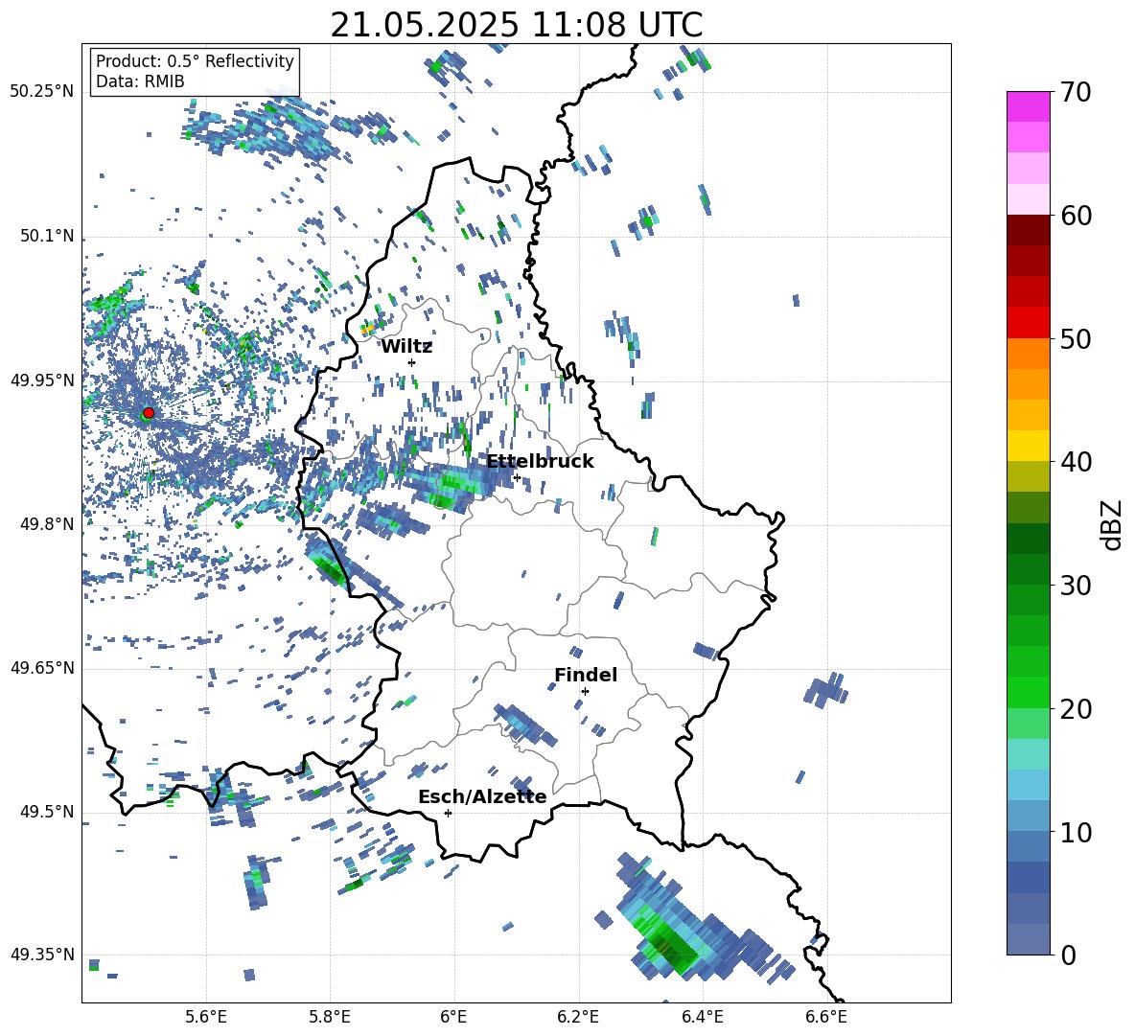Click the timestamp title 21.05.2025 11:08 UTC
This screenshot has height=1036, width=1135.
[516, 25]
